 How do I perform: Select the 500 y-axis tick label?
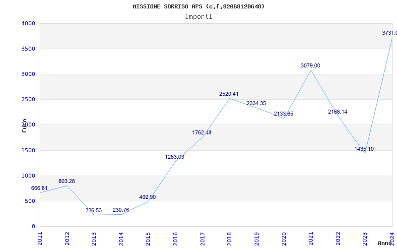[x=30, y=201]
